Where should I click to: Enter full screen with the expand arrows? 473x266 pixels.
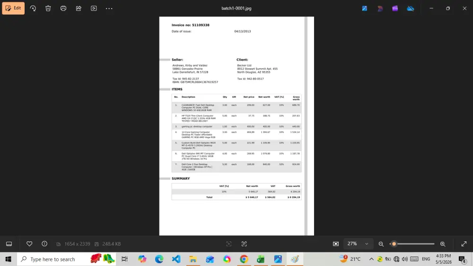464,244
